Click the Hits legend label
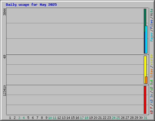Screen dimensions: 155x121 152,12
